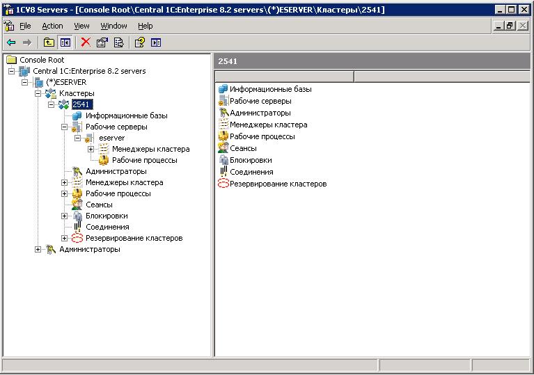The image size is (534, 375).
Task: Expand cluster-level Менеджеры кластера node
Action: click(x=64, y=182)
